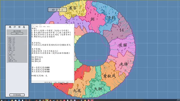This screenshot has height=101, width=180.
Task: Click the 灰猫 purple territory label
Action: pyautogui.click(x=123, y=45)
